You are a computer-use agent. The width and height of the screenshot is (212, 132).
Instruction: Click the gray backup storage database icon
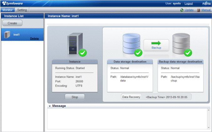(181, 43)
